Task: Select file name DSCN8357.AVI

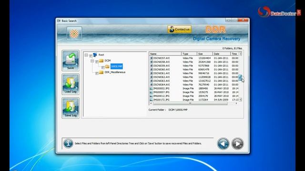Action: pos(162,58)
